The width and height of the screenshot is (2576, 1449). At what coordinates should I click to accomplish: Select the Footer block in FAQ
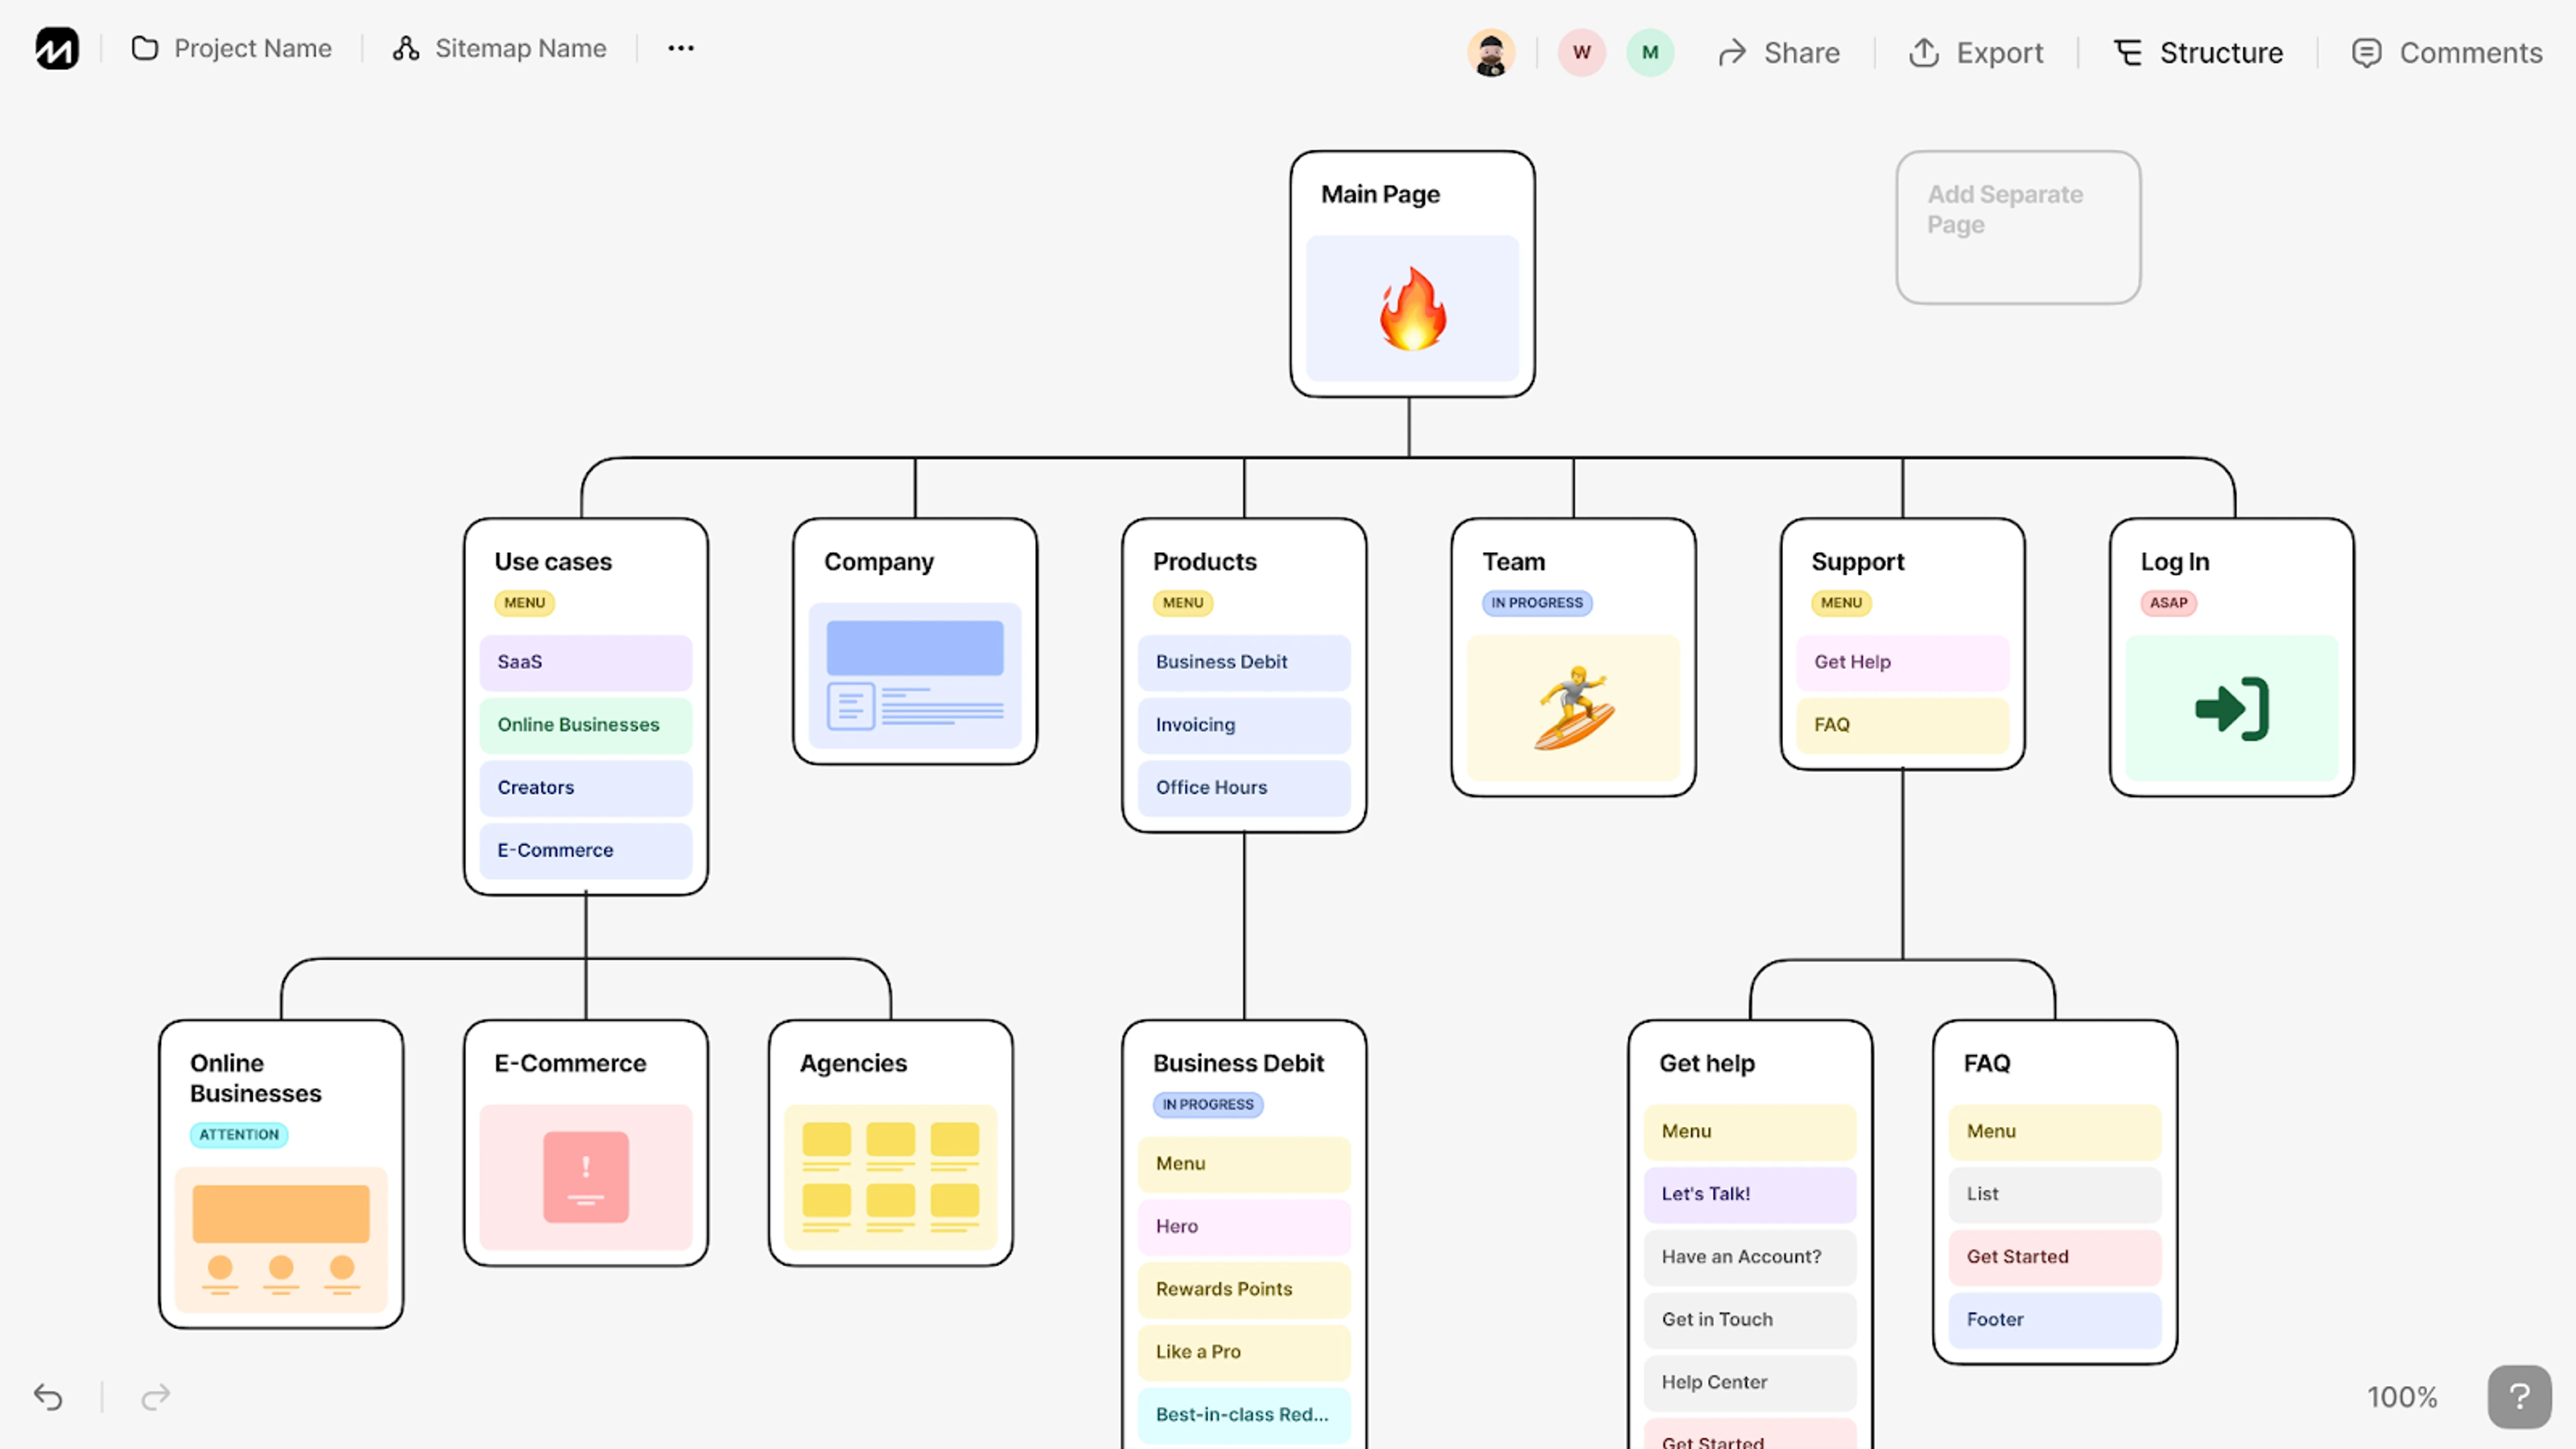[2055, 1321]
